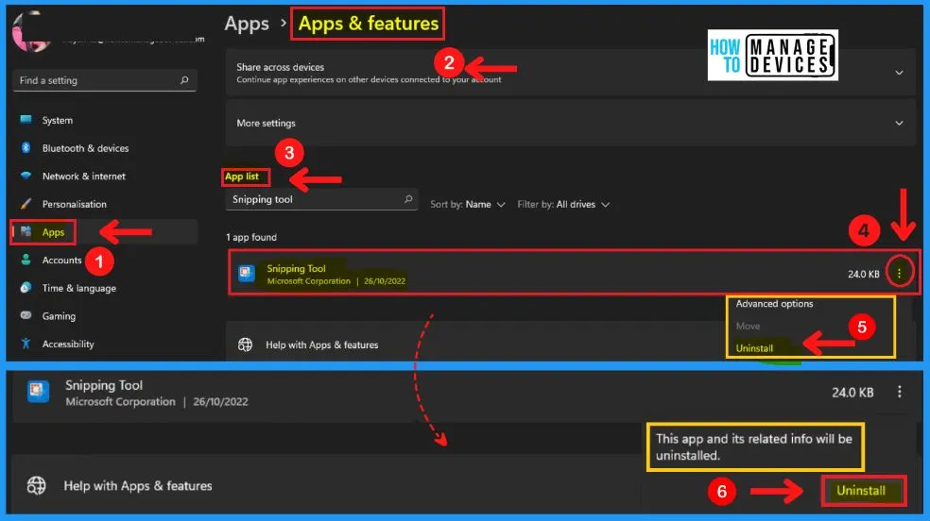Image resolution: width=930 pixels, height=521 pixels.
Task: Click 'Microsoft Corporation | 26/10/2022' in lower panel
Action: pos(157,401)
